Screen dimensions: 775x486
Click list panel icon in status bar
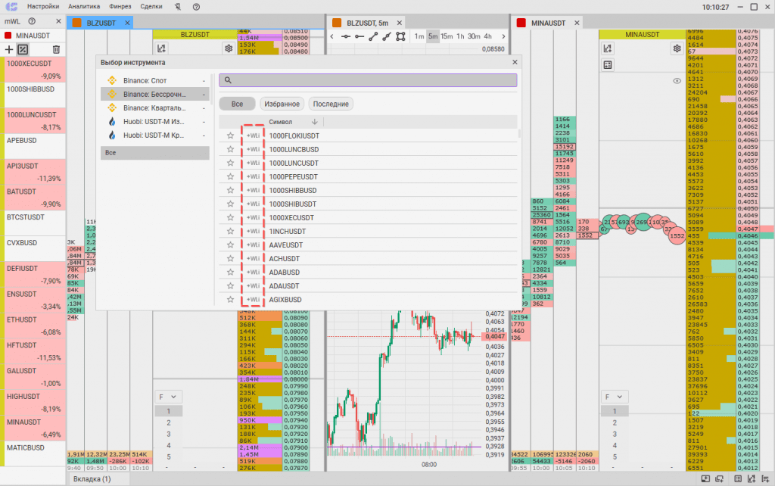(738, 478)
